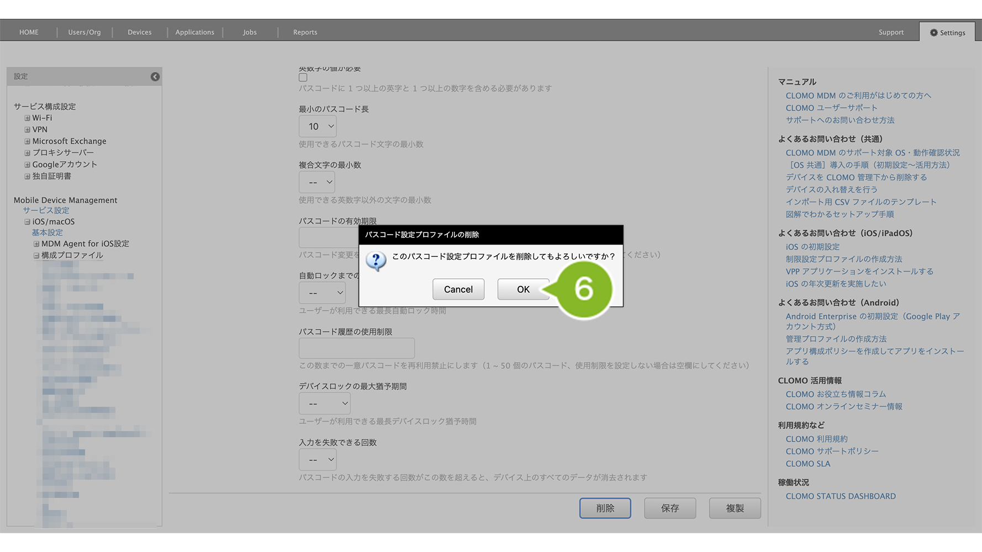Click the パスコード履歴の使用制限 input field
Image resolution: width=982 pixels, height=552 pixels.
pyautogui.click(x=357, y=348)
